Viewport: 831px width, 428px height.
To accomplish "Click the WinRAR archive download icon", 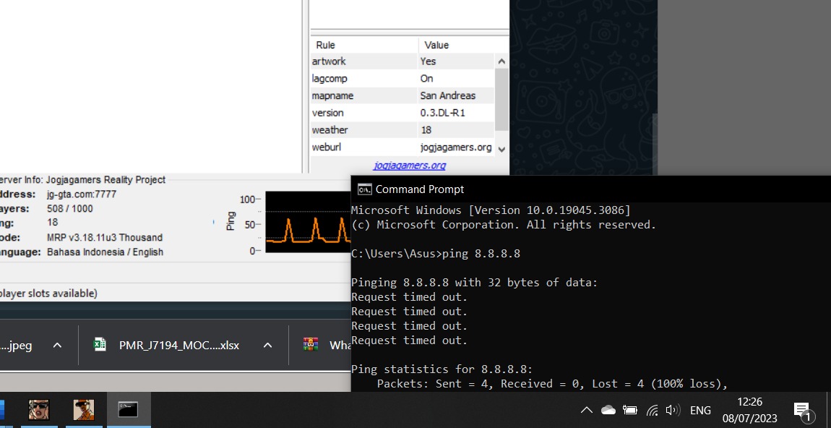I will (x=311, y=345).
